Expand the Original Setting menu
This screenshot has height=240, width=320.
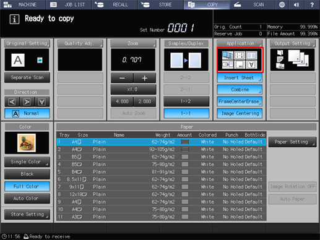(x=27, y=43)
